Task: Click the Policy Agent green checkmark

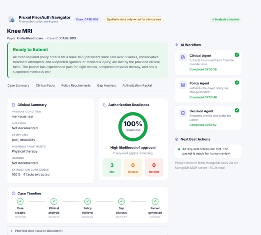Action: pyautogui.click(x=237, y=82)
